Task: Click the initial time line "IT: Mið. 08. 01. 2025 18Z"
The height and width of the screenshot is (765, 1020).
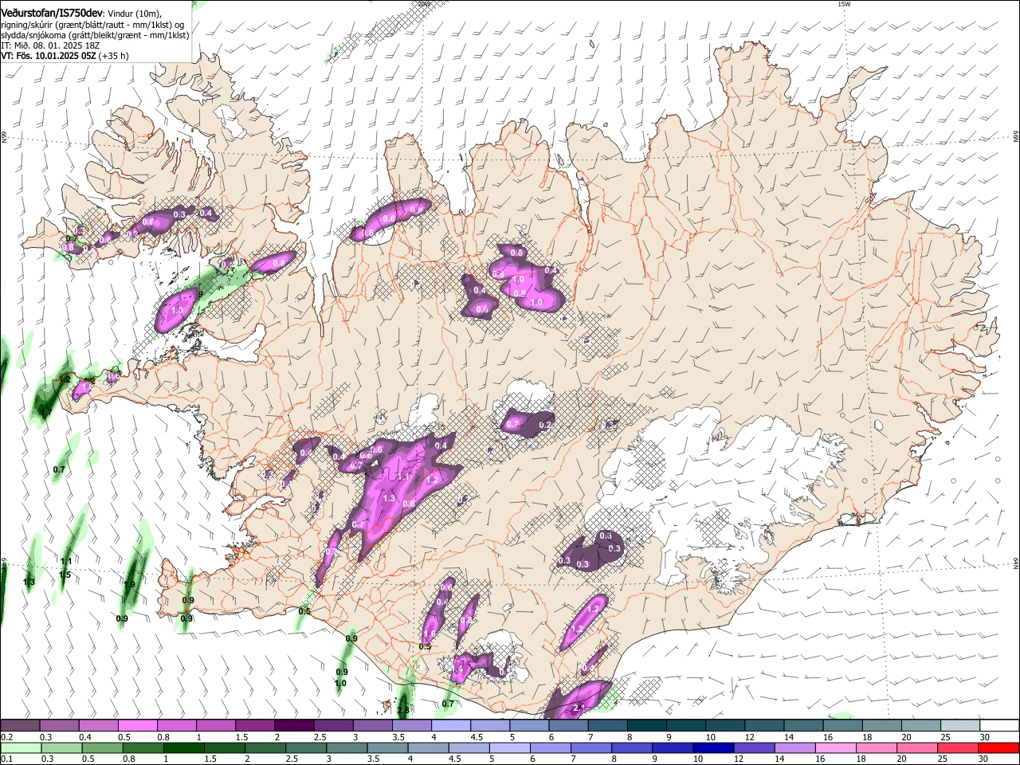Action: pos(51,45)
